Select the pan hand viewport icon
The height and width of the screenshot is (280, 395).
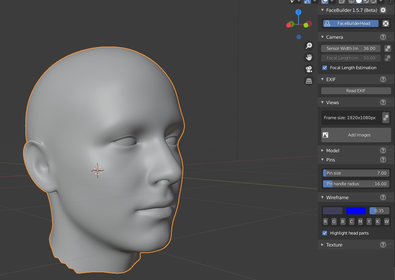(x=309, y=57)
